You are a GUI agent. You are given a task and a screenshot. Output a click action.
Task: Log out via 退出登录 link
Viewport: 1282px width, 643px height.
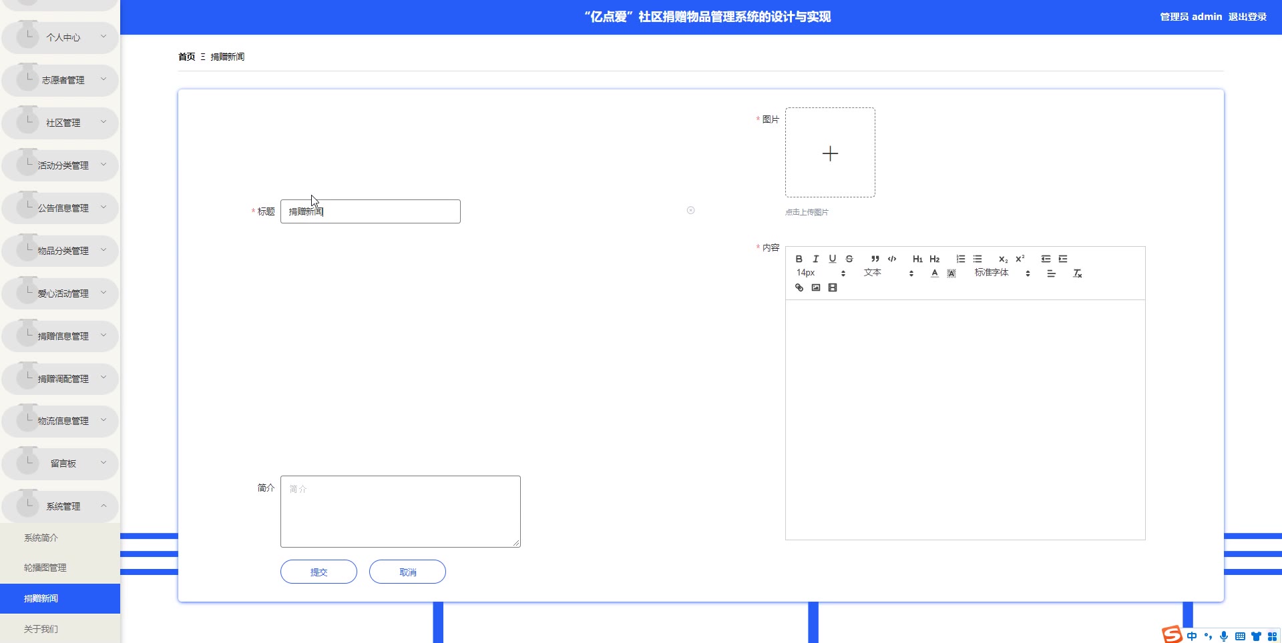pos(1247,17)
